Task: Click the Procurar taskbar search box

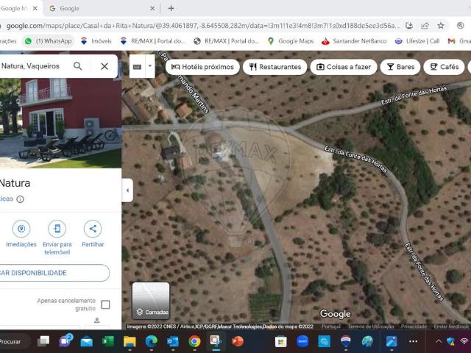Action: [x=13, y=341]
